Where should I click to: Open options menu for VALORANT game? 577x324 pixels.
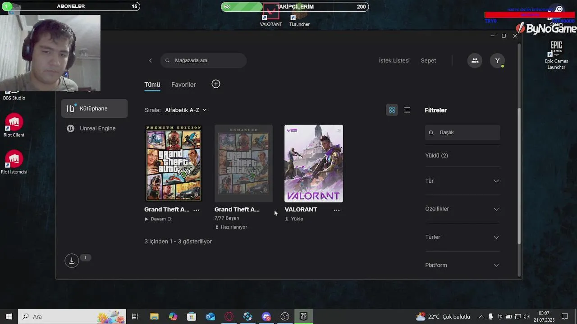[x=337, y=210]
